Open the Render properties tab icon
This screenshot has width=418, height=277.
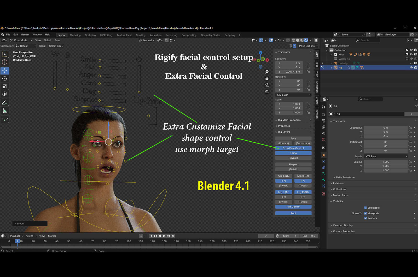(x=324, y=114)
